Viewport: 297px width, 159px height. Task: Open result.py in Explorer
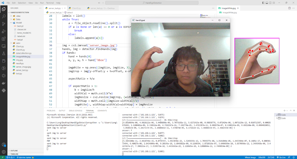pyautogui.click(x=20, y=63)
